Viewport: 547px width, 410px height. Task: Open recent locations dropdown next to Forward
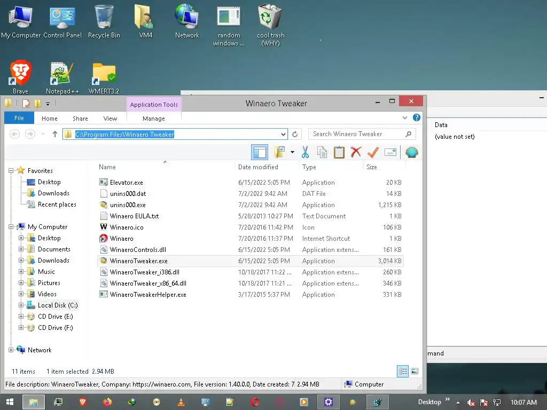pos(43,134)
